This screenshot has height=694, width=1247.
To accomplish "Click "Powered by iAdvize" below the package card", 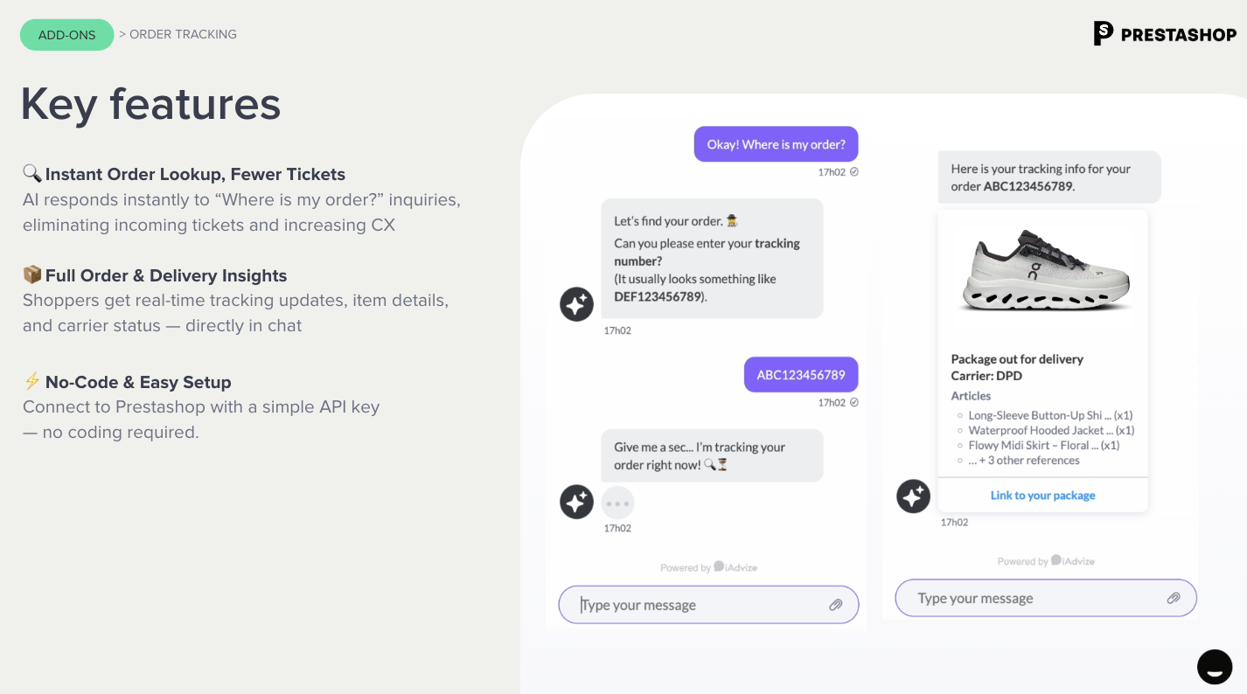I will tap(1046, 561).
